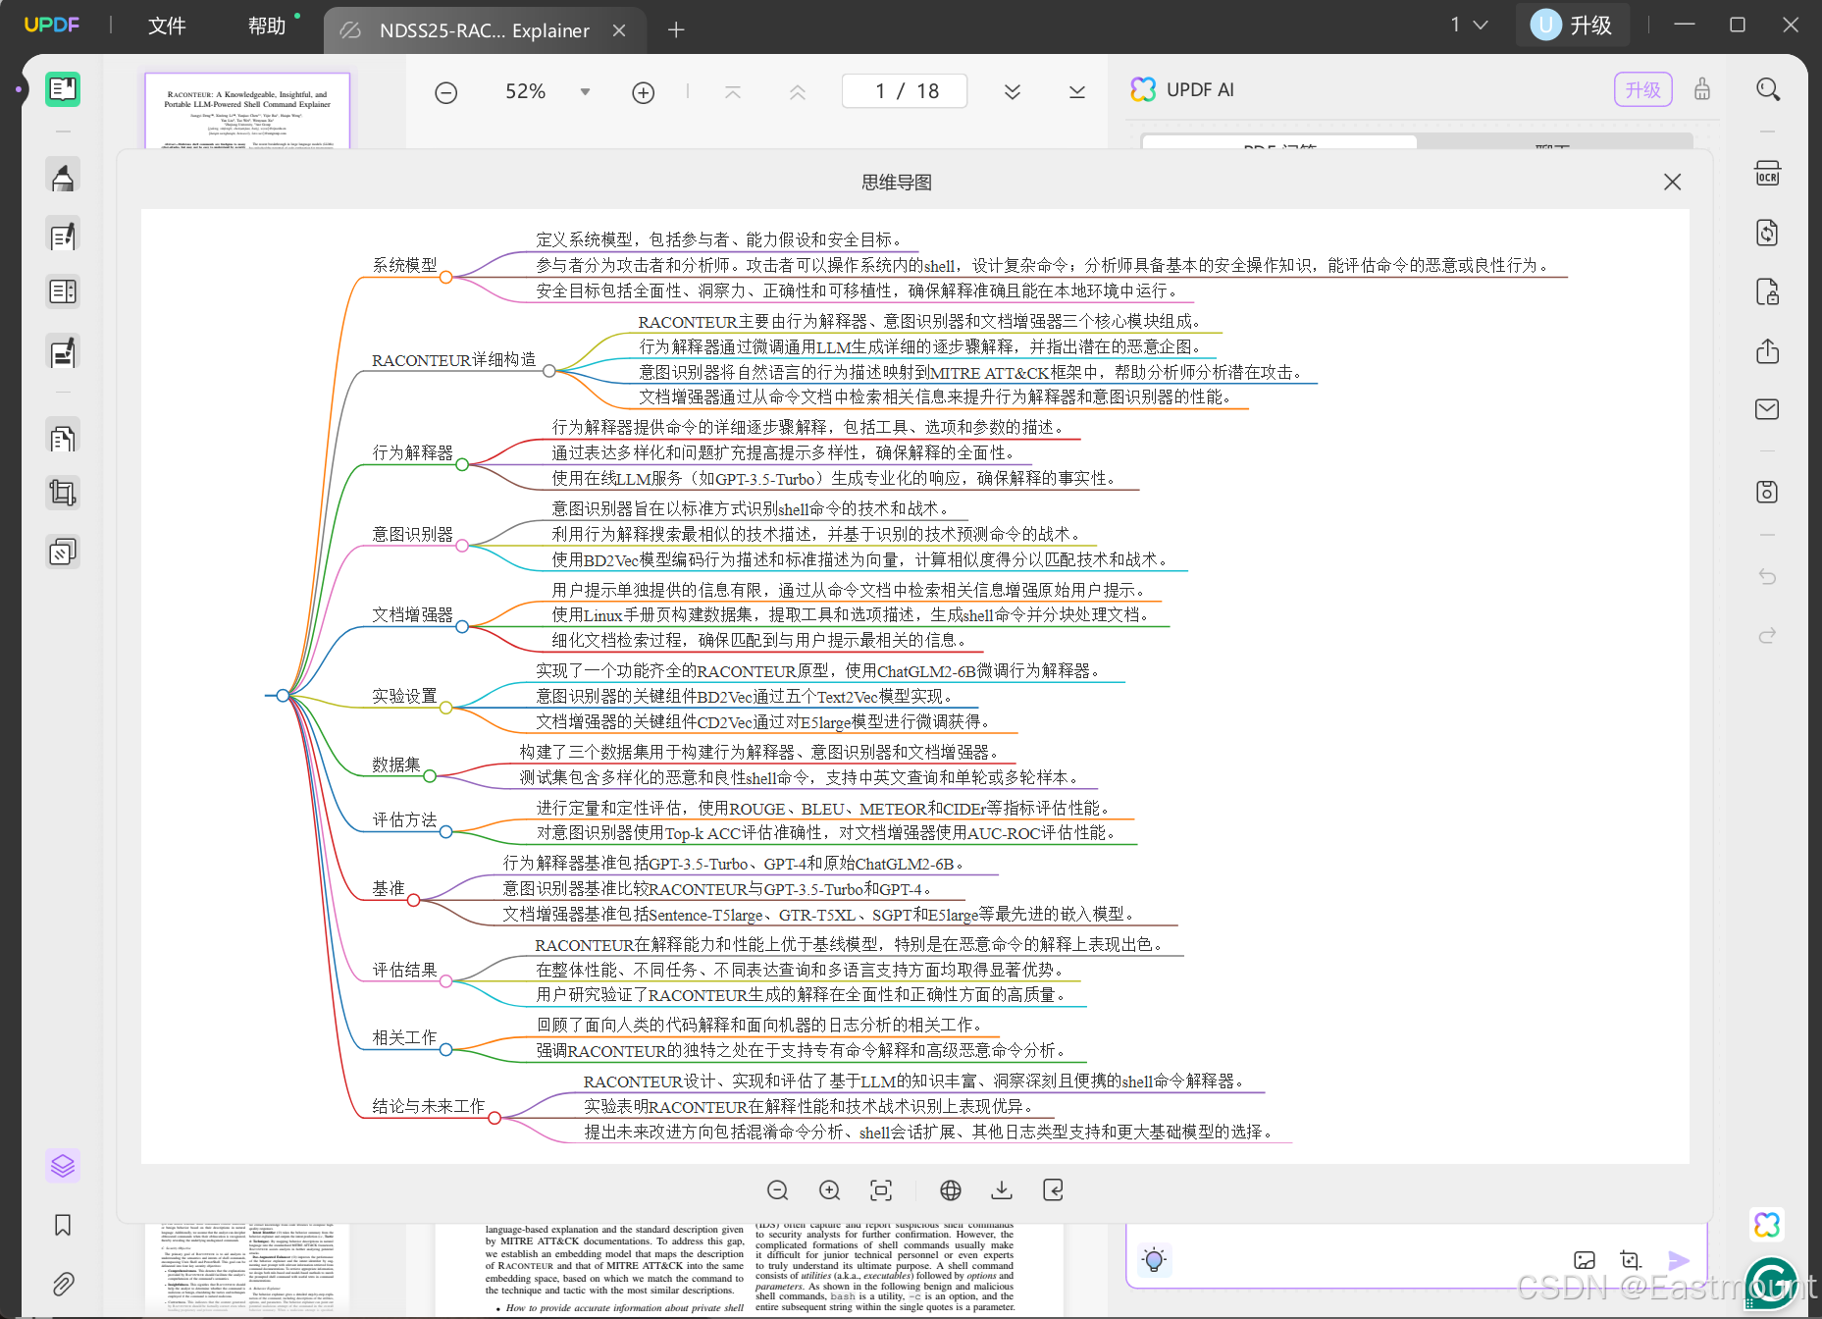Click the globe language icon under mind map
This screenshot has height=1319, width=1822.
951,1190
